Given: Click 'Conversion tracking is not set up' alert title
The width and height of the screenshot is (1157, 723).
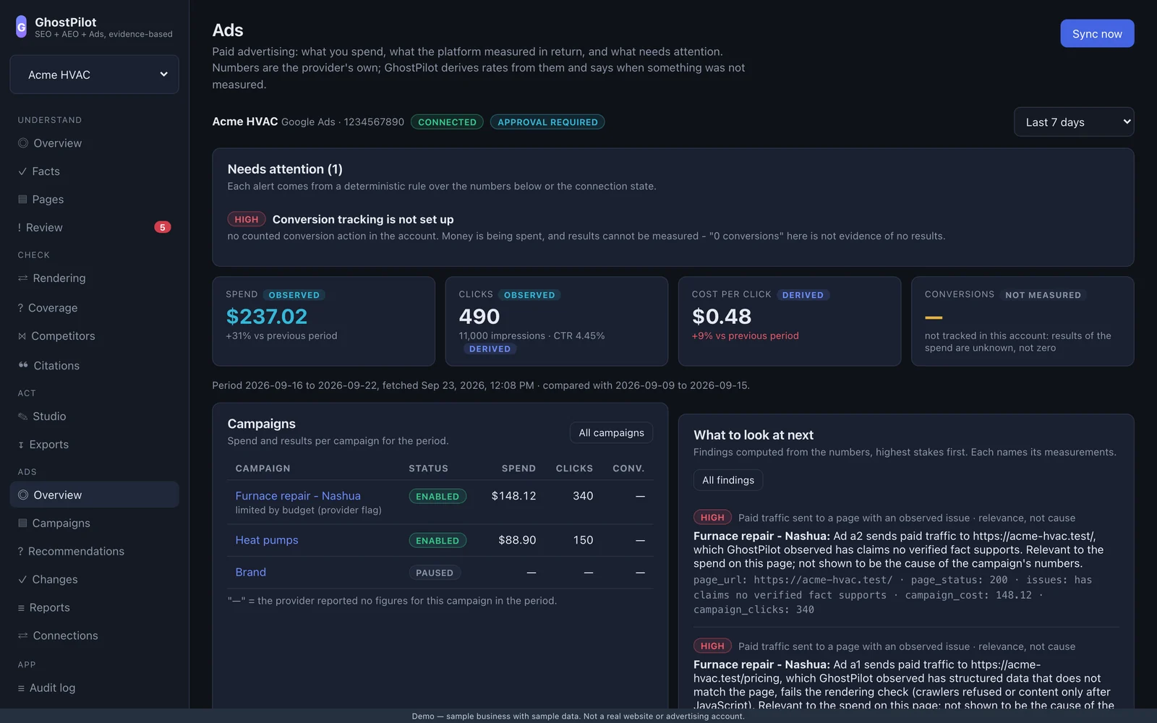Looking at the screenshot, I should (363, 220).
